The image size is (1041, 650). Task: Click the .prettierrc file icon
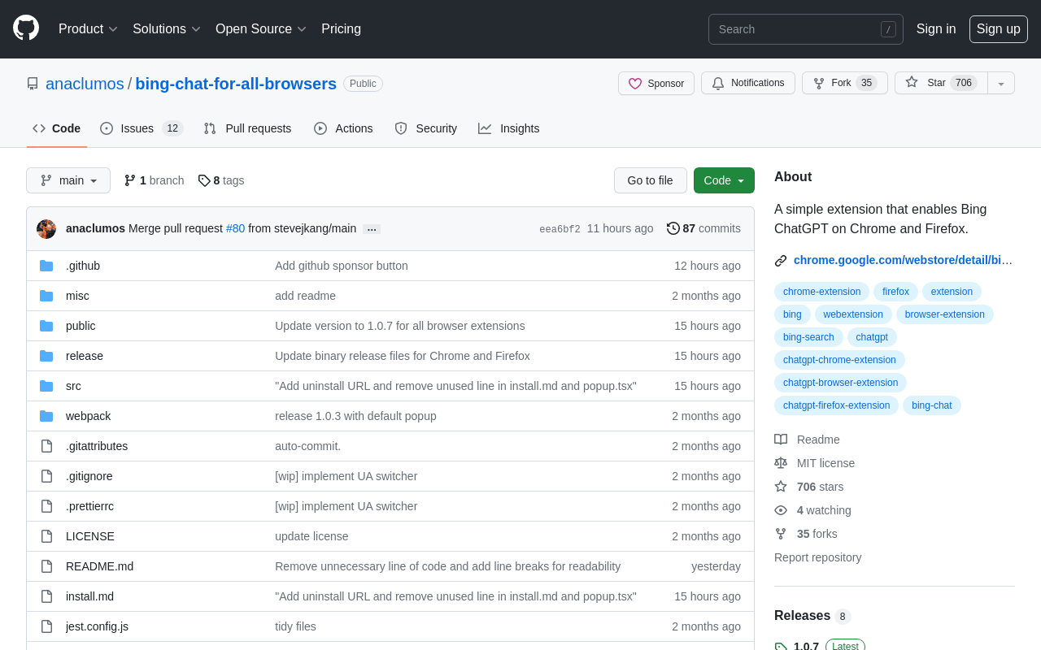coord(46,506)
